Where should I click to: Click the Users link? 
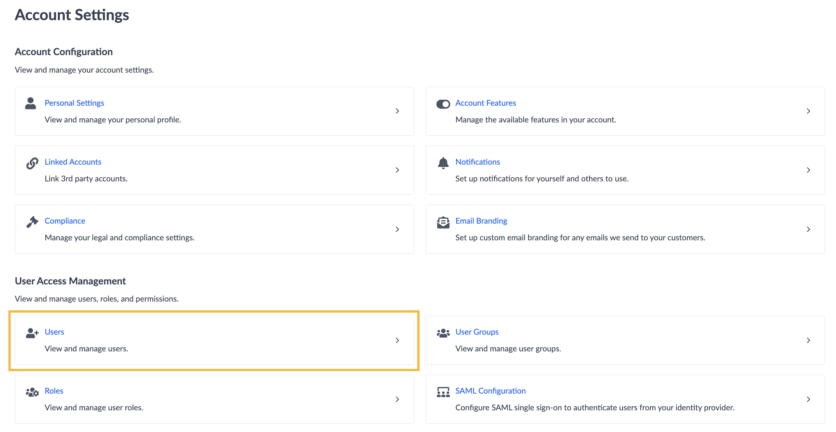tap(54, 332)
